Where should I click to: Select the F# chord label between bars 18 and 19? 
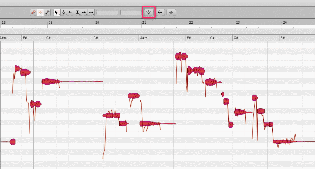pyautogui.click(x=25, y=38)
